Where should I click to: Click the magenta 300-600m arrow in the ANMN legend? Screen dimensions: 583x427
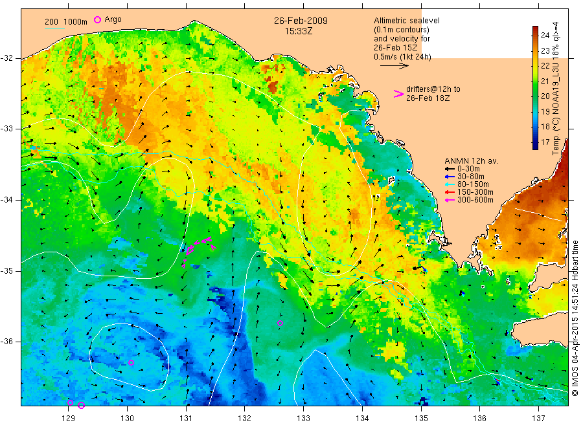point(450,200)
